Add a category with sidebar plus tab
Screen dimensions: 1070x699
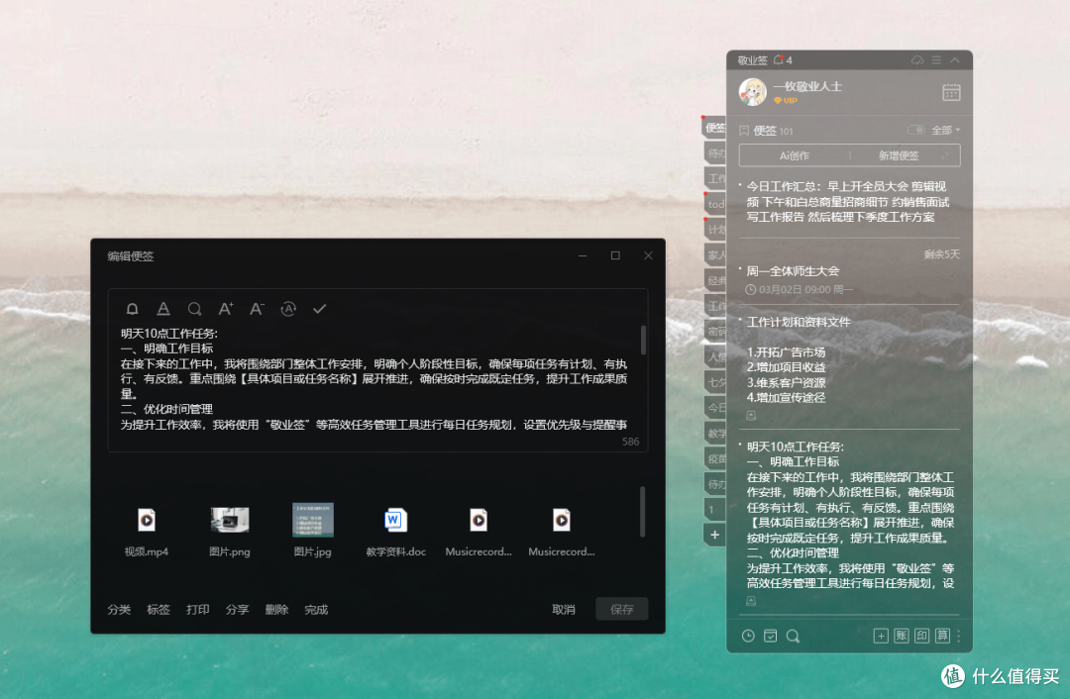point(714,535)
